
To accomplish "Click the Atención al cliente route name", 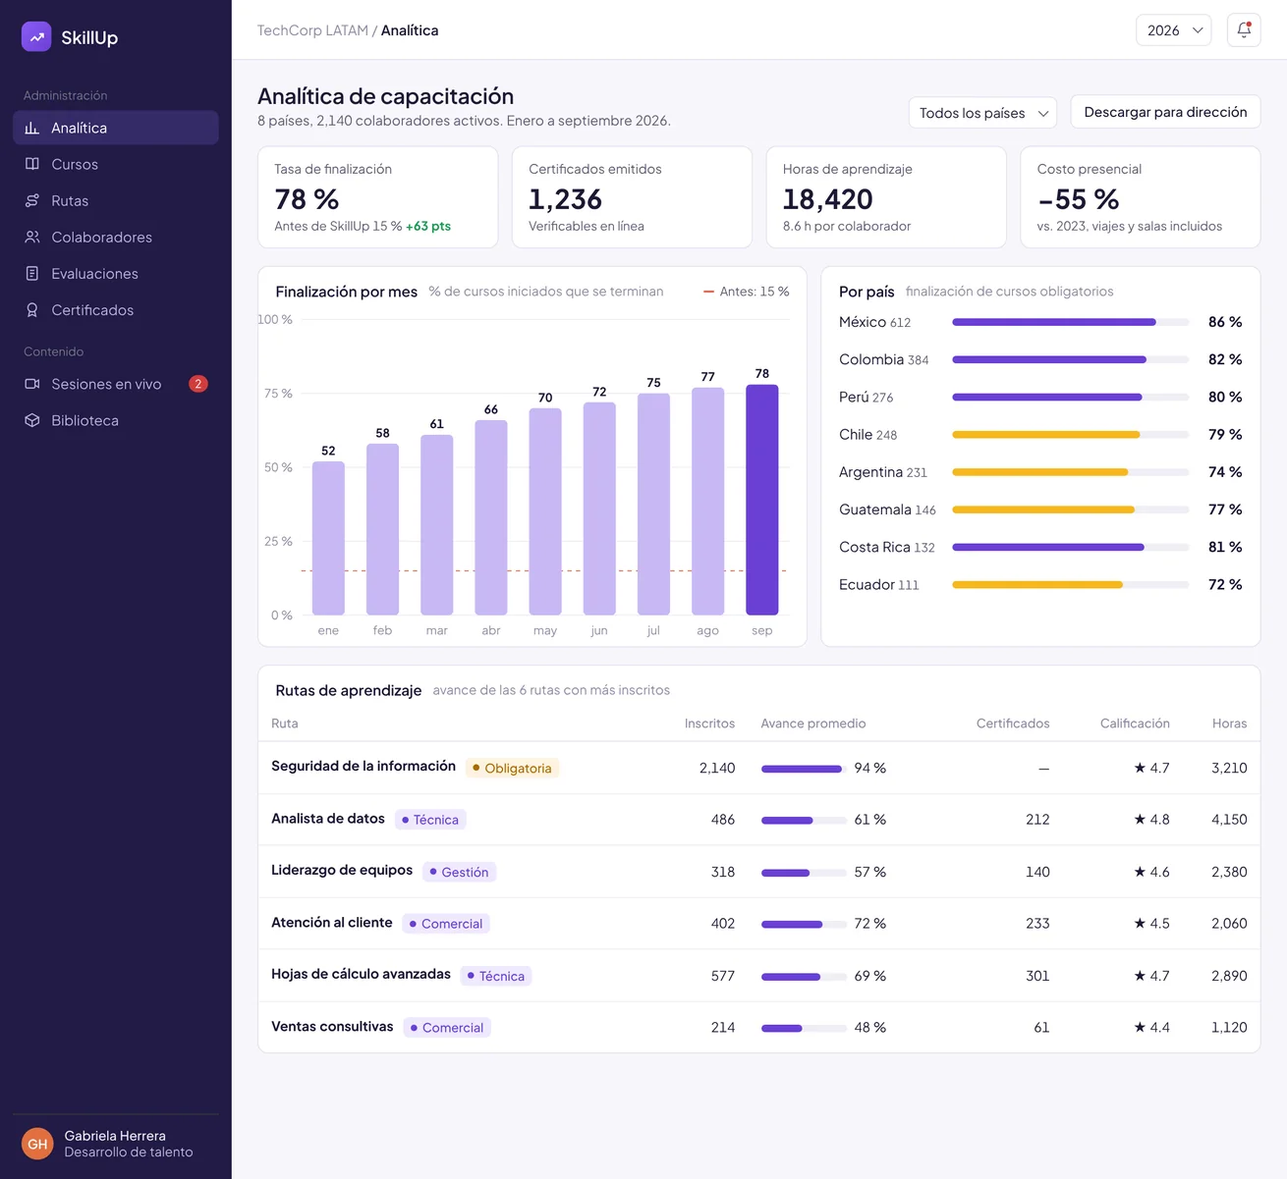I will 332,922.
